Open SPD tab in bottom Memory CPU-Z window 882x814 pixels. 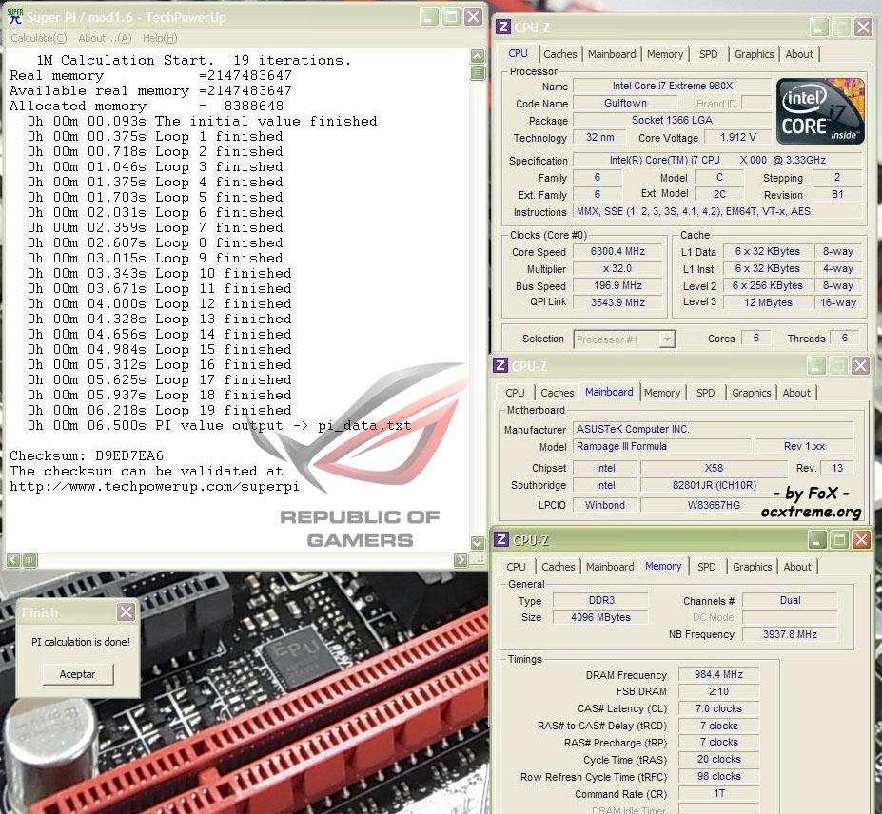click(x=707, y=567)
